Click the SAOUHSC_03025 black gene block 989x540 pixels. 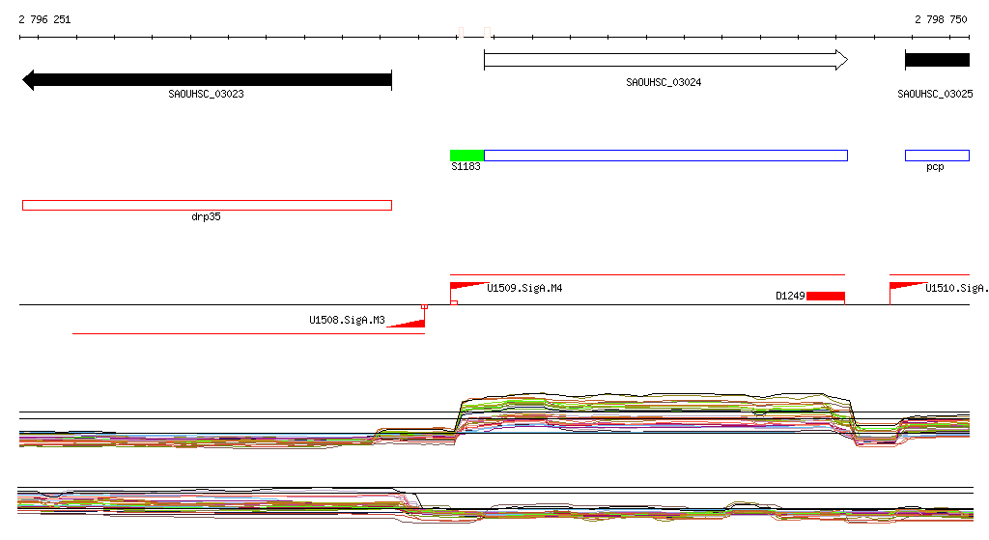tap(937, 60)
